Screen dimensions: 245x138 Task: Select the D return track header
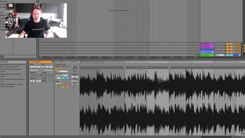click(x=207, y=52)
